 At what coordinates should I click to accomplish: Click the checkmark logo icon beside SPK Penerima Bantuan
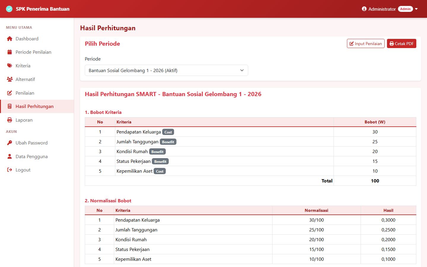(x=9, y=9)
